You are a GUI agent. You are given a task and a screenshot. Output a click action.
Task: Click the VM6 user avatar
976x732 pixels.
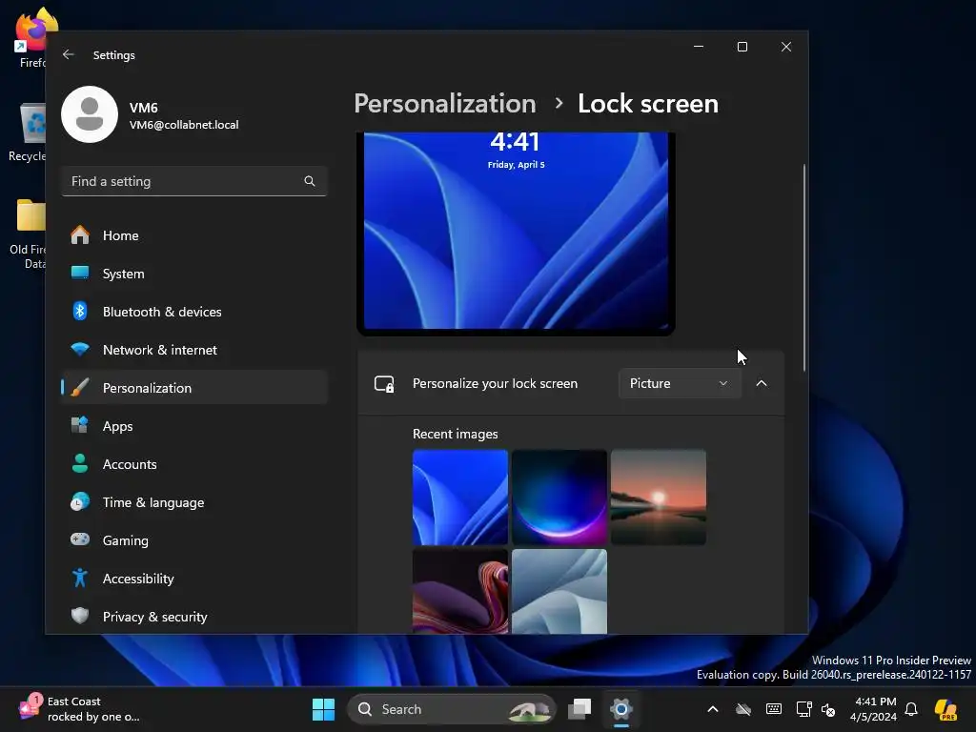coord(90,114)
